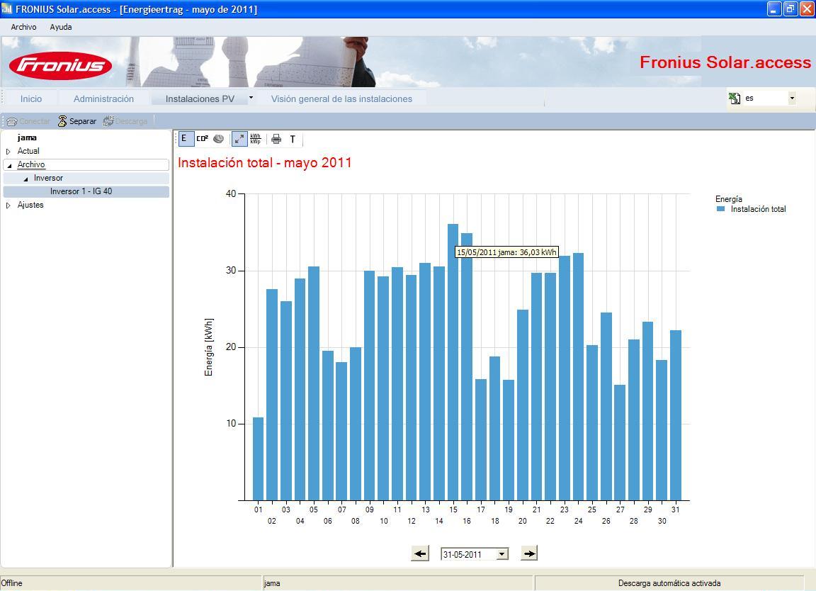Open Visión general de las instalaciones tab
Image resolution: width=816 pixels, height=591 pixels.
point(341,98)
